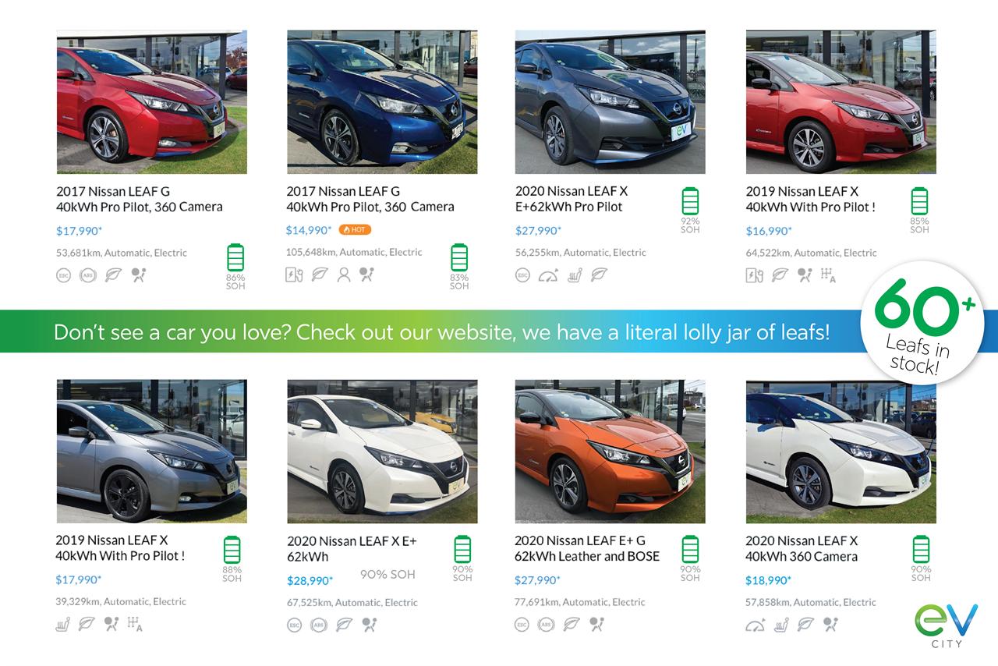Click the airbag icon under the orange LEAF E+ G
This screenshot has height=666, width=998.
(x=596, y=624)
